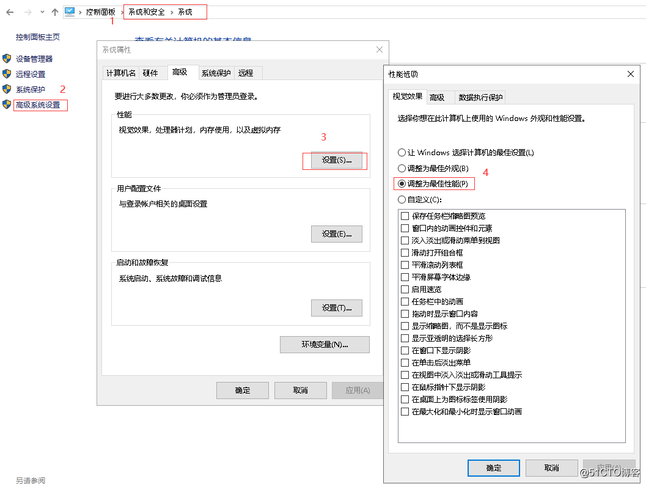Screen dimensions: 646x484
Task: Enable 平滑屏幕字体边缘 checkbox
Action: [x=405, y=277]
